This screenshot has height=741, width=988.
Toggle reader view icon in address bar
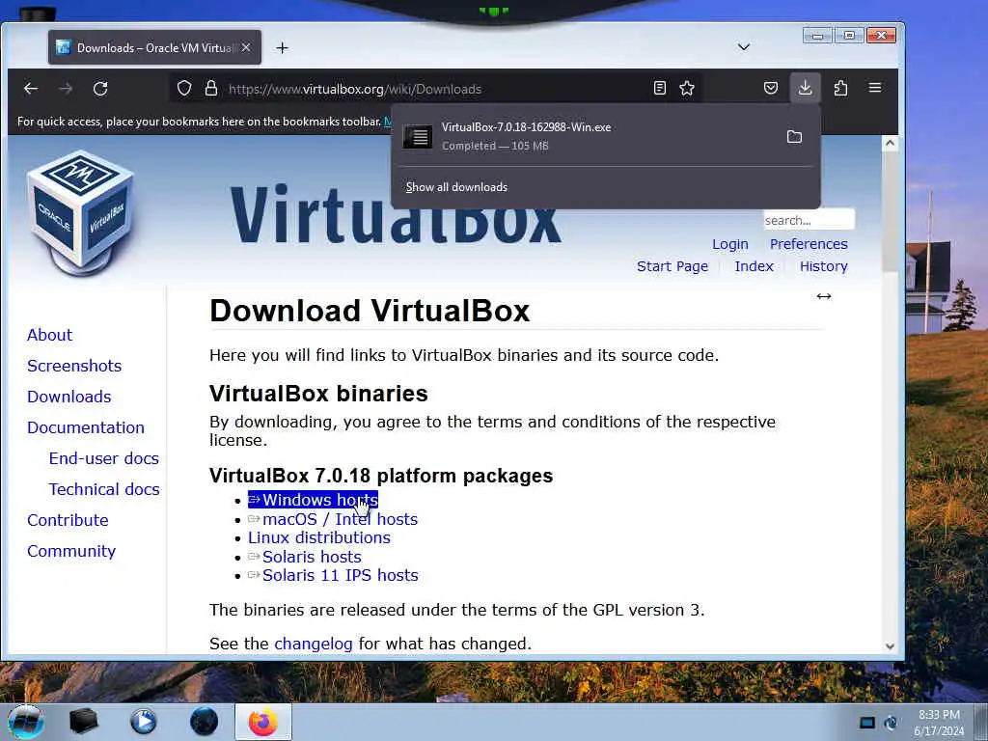point(660,88)
